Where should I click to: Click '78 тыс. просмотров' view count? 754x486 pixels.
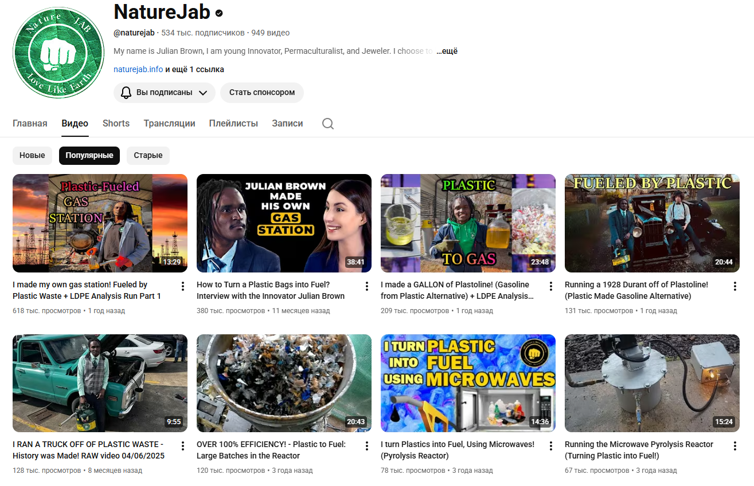pos(413,471)
